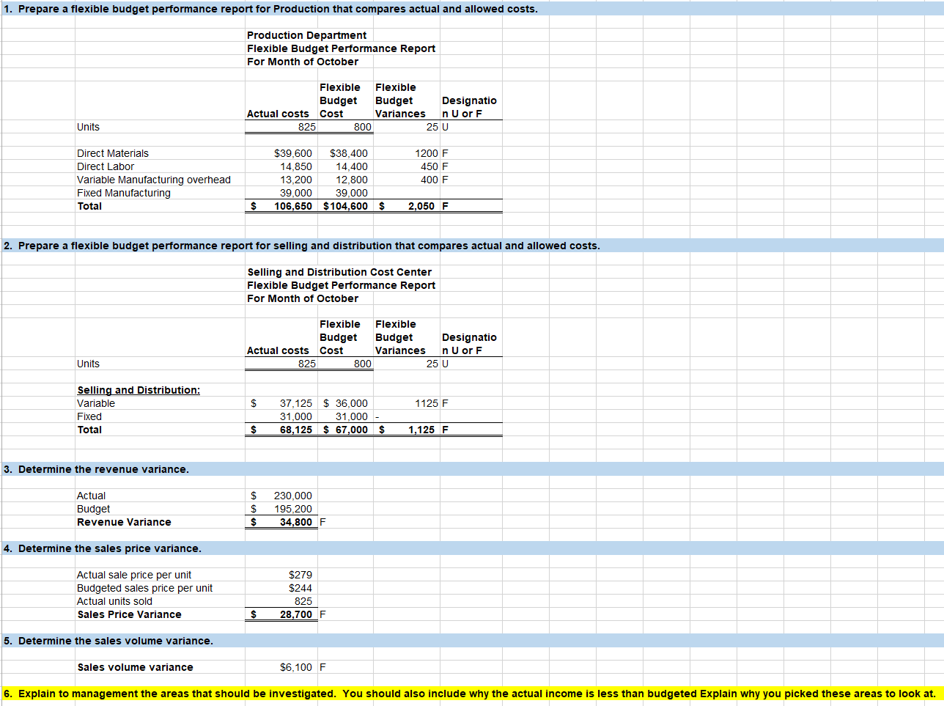Select the Revenue Variance label
Screen dimensions: 944x706
pyautogui.click(x=125, y=522)
